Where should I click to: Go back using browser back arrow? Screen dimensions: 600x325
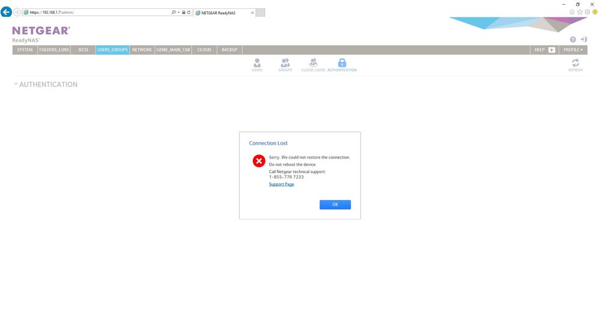pyautogui.click(x=6, y=12)
